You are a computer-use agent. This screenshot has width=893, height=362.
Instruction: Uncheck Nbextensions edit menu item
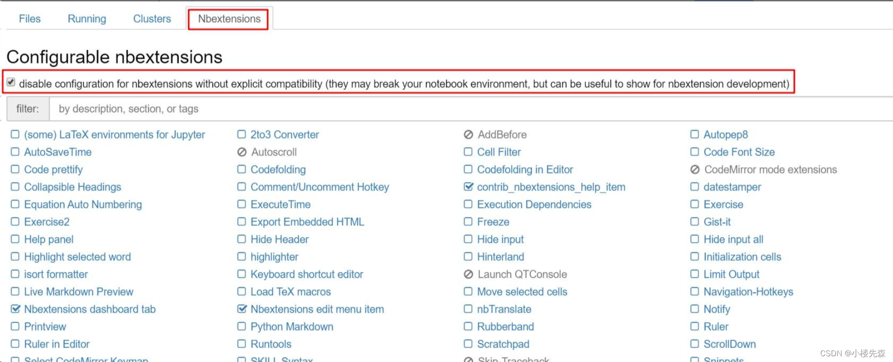(x=242, y=309)
